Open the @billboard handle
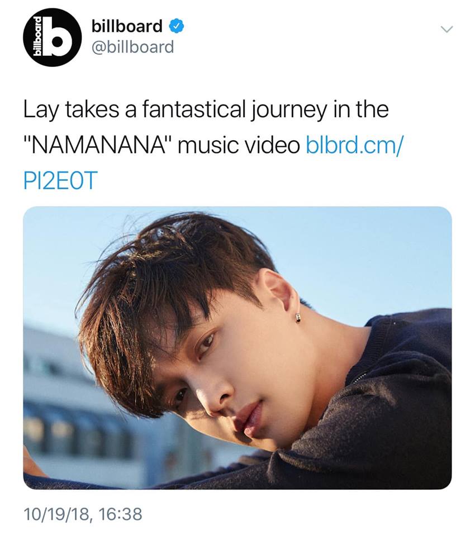 click(133, 47)
